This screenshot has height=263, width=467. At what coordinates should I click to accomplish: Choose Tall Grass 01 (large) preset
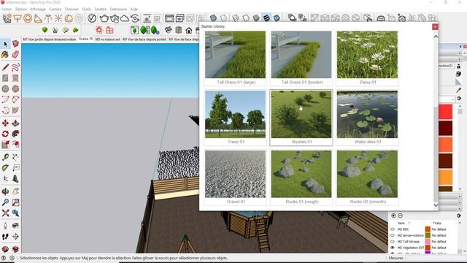[x=235, y=58]
